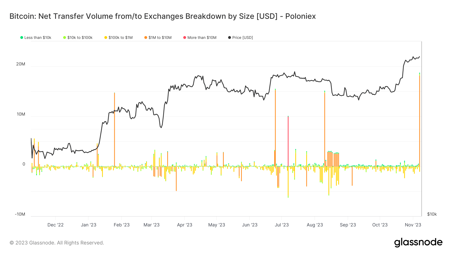Click the tall red bar in July '23

288,140
